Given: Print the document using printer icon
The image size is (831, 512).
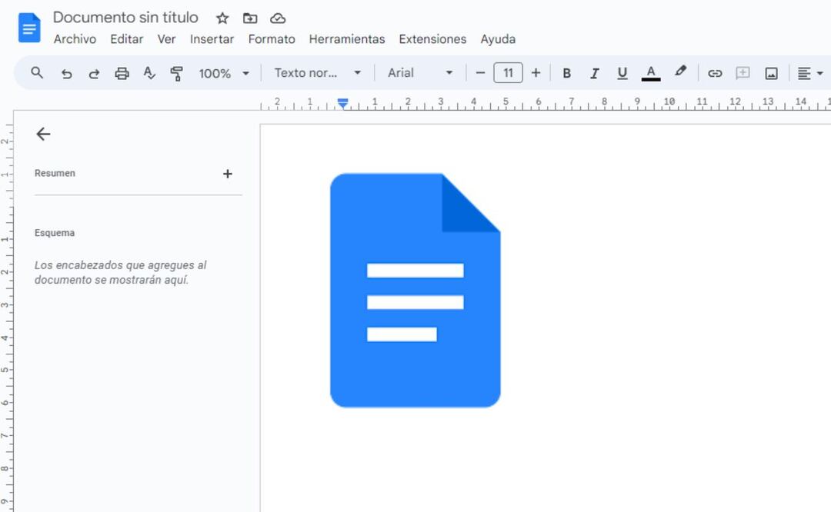Looking at the screenshot, I should coord(122,74).
